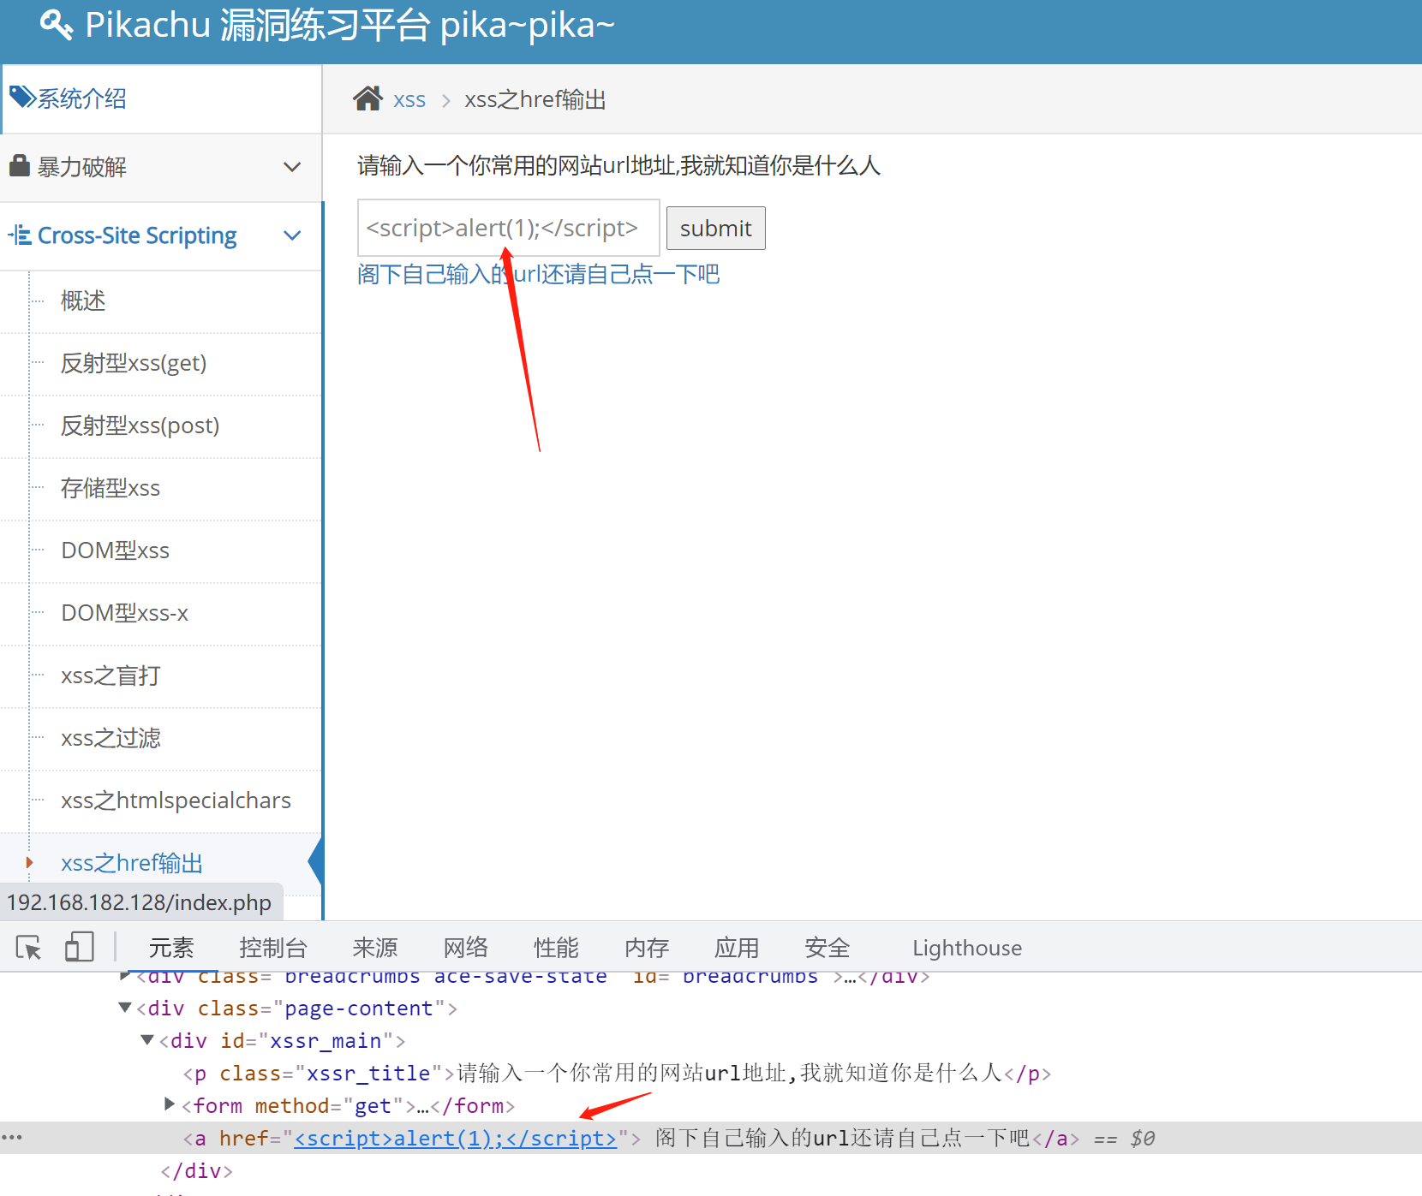The width and height of the screenshot is (1422, 1196).
Task: Click the 阁下自己输入的url link
Action: [x=539, y=274]
